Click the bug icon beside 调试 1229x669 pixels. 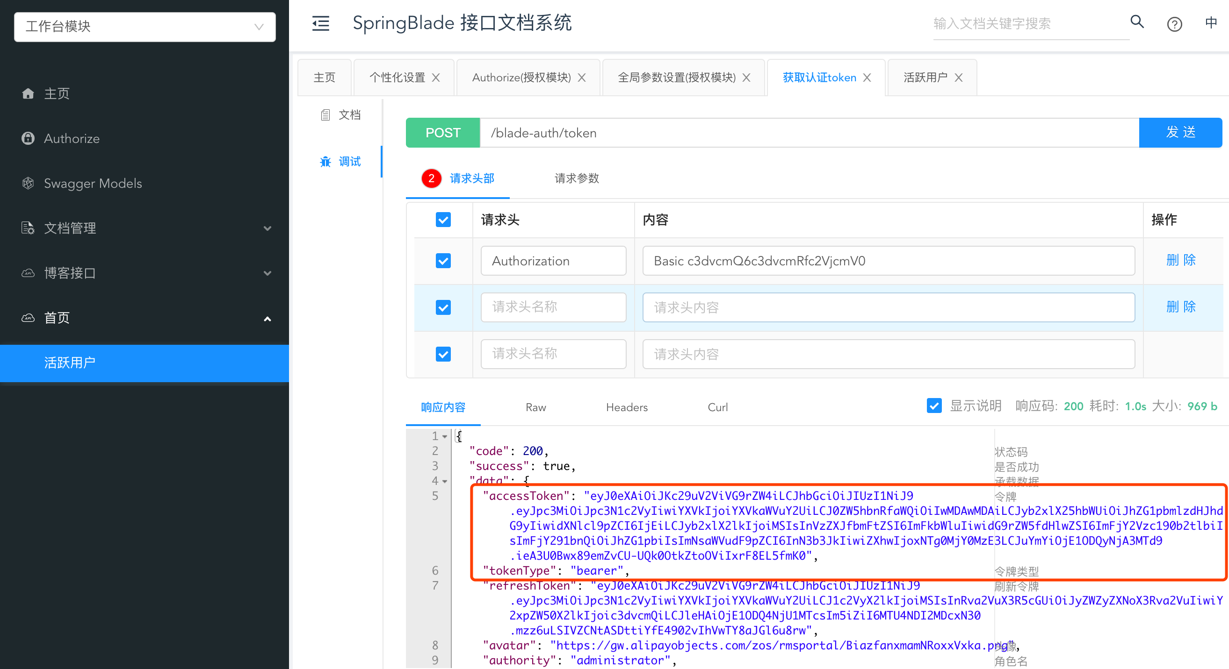[x=325, y=162]
